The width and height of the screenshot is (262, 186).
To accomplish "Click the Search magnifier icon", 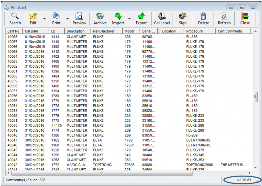I will pyautogui.click(x=15, y=17).
